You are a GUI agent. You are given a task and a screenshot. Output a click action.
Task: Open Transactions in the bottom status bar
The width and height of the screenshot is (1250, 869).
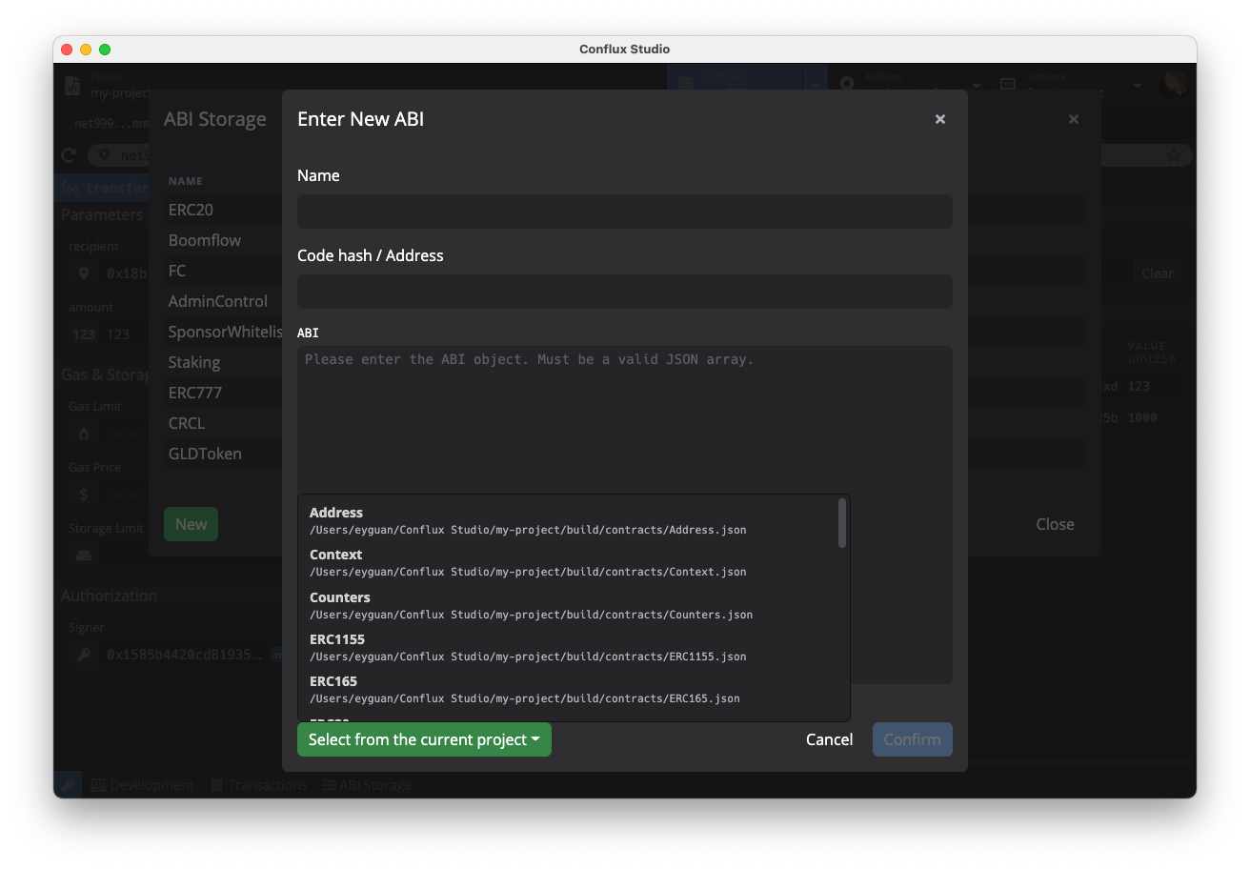point(259,785)
